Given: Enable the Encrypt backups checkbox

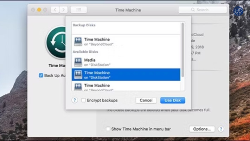Looking at the screenshot, I should pos(83,100).
